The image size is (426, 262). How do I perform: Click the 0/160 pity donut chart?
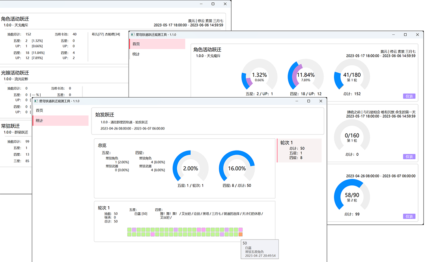(x=352, y=137)
